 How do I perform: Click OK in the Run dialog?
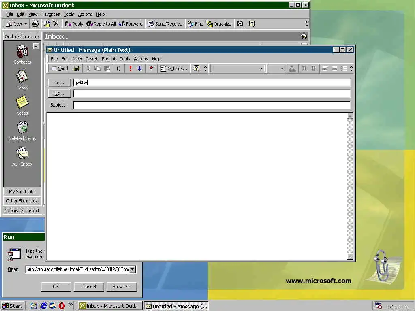pos(56,286)
